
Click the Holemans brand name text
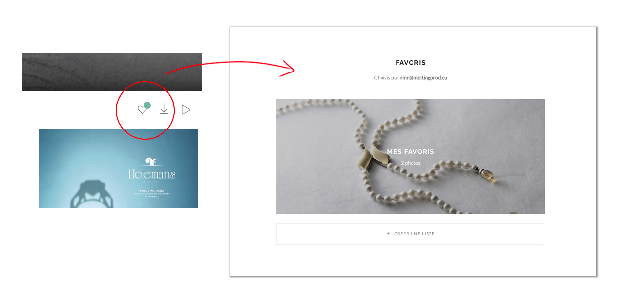pos(152,174)
